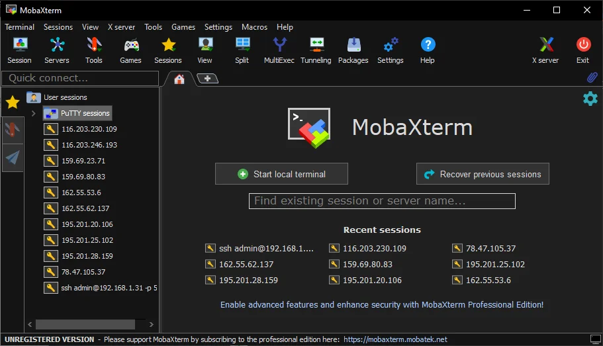Screen dimensions: 603x346
Task: Open recent session 159.69.80.83
Action: coord(361,265)
